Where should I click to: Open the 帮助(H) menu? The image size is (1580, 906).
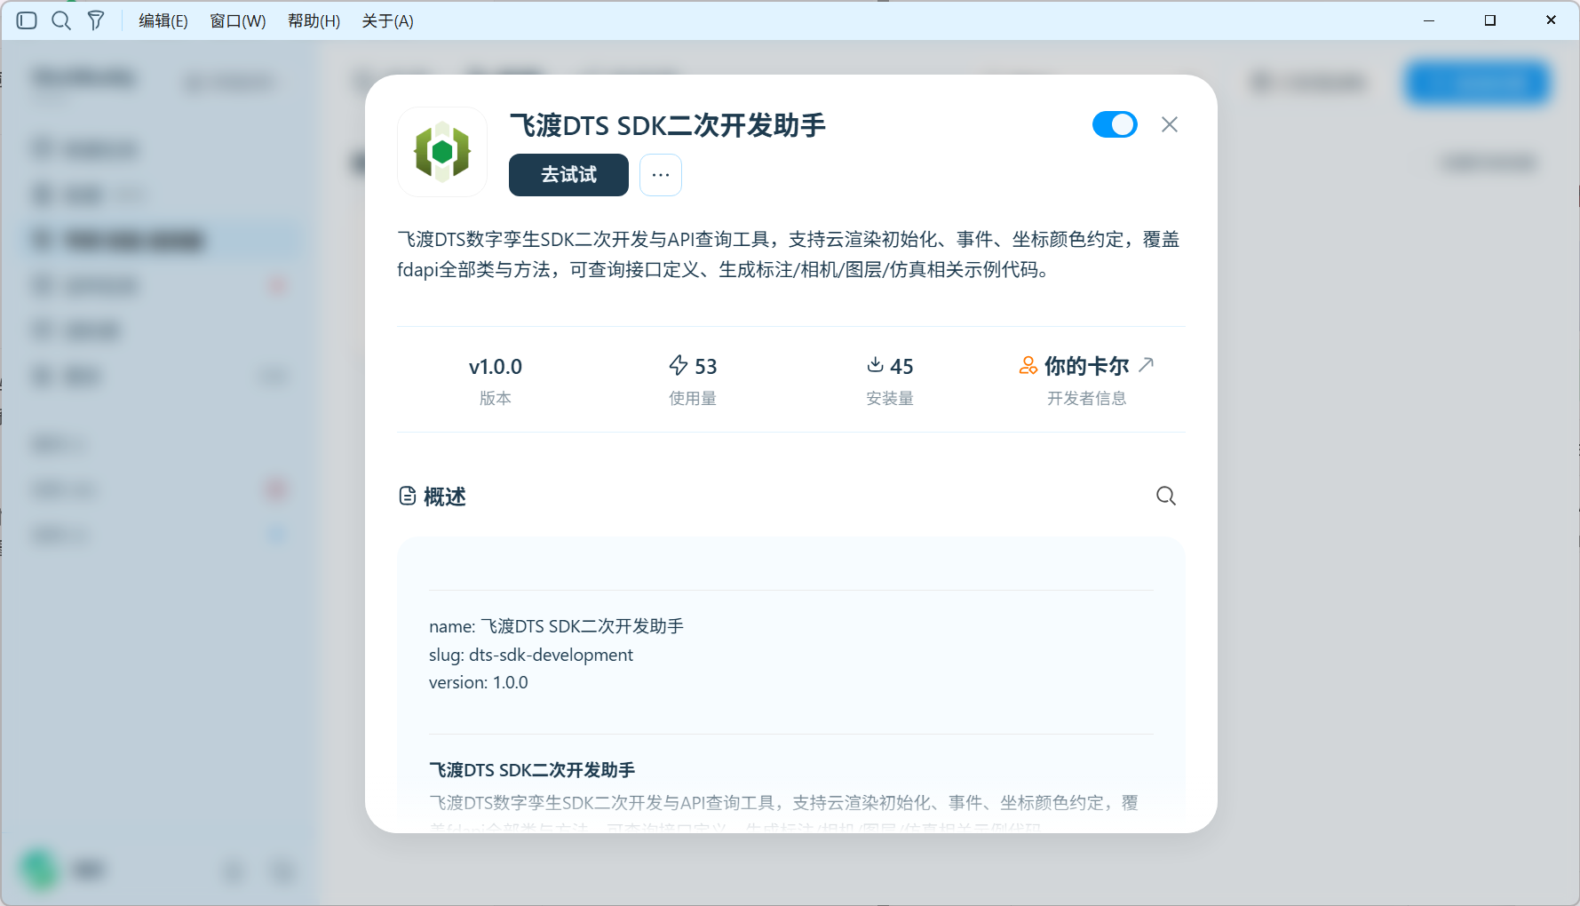[314, 20]
